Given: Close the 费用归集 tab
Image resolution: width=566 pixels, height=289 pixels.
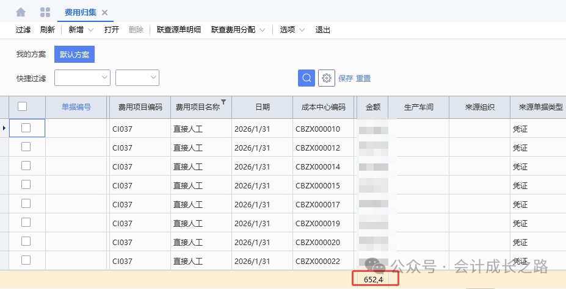Looking at the screenshot, I should click(x=104, y=13).
